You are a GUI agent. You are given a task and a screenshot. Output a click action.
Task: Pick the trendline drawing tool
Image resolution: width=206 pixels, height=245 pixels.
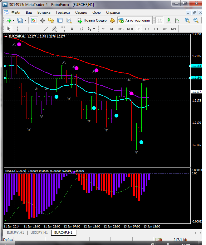click(46, 29)
